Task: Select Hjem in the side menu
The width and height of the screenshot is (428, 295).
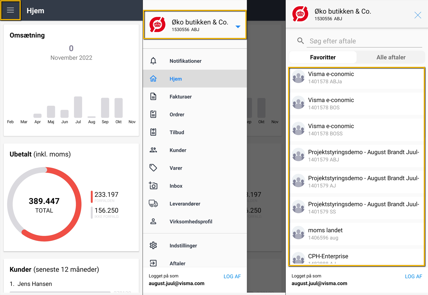Action: pos(195,79)
